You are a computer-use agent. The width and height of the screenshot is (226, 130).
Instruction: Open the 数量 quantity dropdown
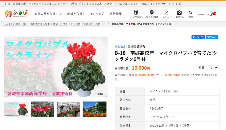(x=213, y=68)
